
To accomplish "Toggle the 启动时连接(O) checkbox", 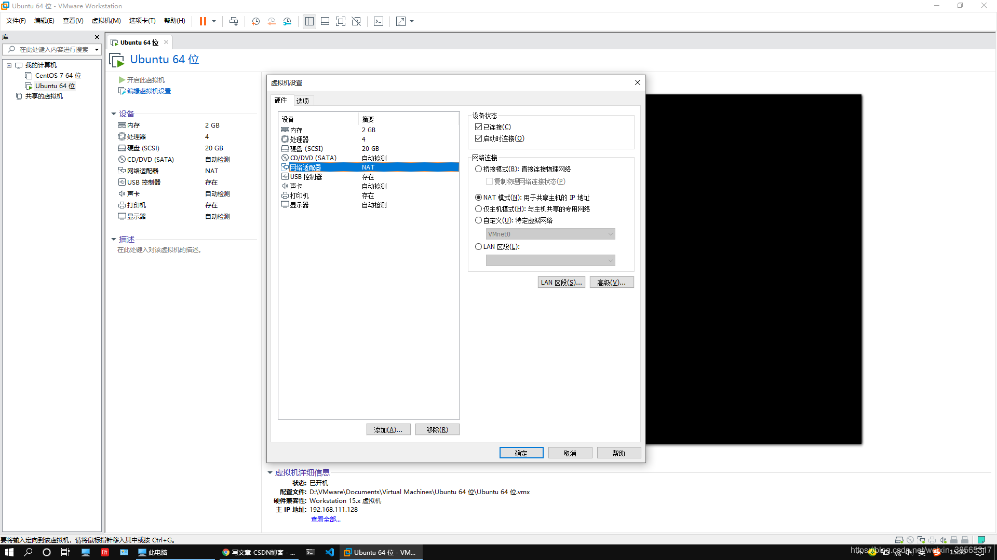I will pos(478,138).
